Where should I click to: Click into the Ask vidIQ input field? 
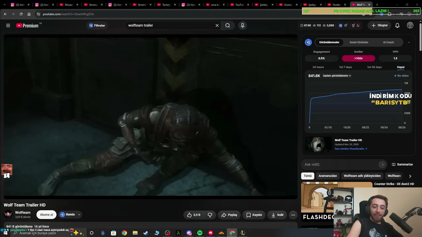coord(341,164)
